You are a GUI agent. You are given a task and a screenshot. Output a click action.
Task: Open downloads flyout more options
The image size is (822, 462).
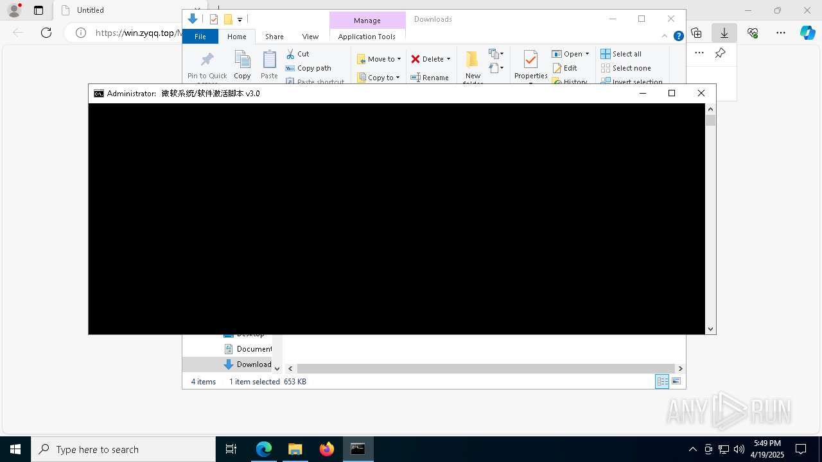click(699, 53)
